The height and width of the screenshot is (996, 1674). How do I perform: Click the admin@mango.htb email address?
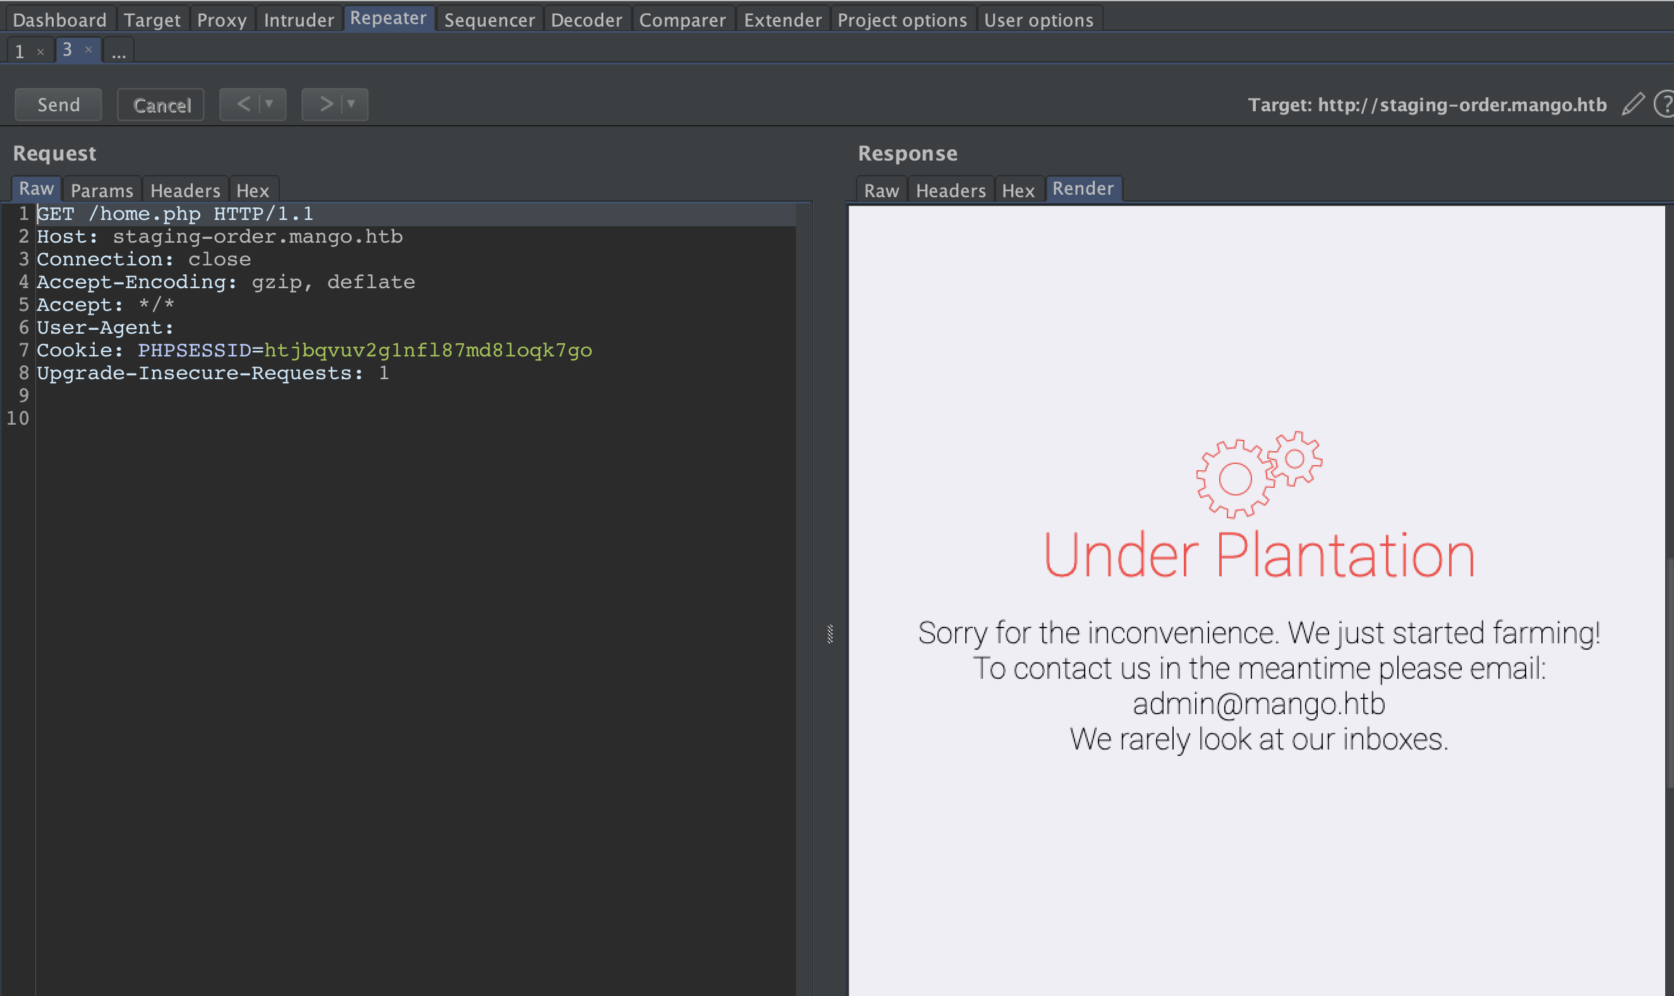1259,704
